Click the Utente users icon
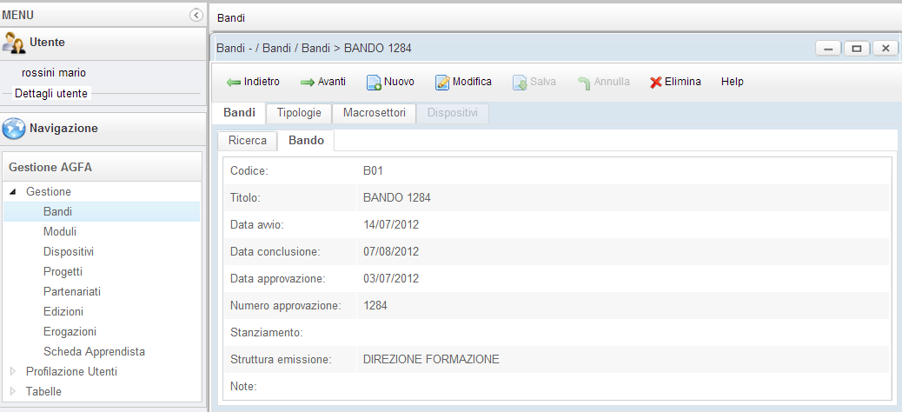This screenshot has height=412, width=902. point(14,43)
